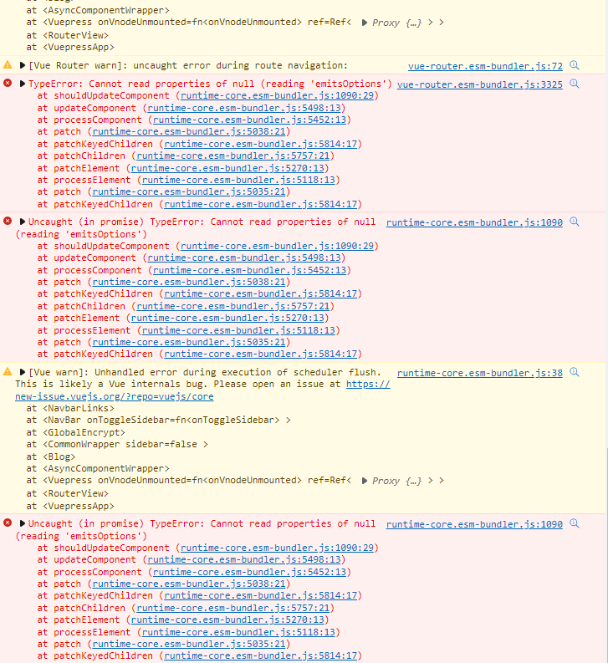608x663 pixels.
Task: Expand Proxy object in scheduler flush warning's Vuepress line
Action: pos(365,481)
